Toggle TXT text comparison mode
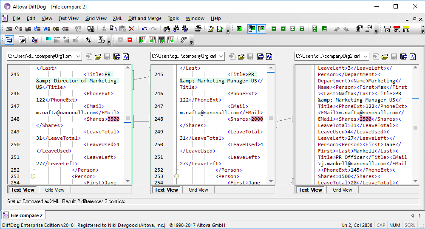This screenshot has height=229, width=425. (x=387, y=29)
